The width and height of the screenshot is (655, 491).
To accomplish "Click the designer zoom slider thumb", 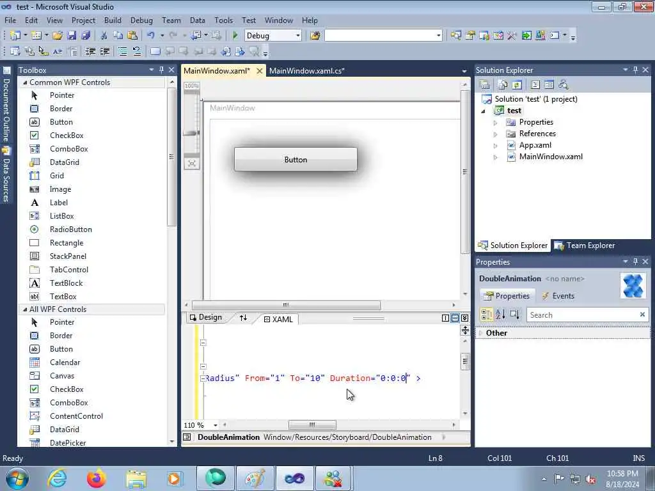I will [191, 133].
